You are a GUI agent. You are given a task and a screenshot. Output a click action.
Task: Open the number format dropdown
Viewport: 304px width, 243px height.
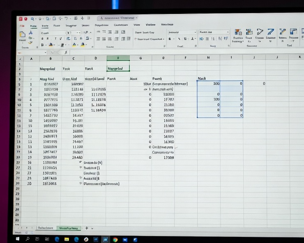pyautogui.click(x=182, y=32)
